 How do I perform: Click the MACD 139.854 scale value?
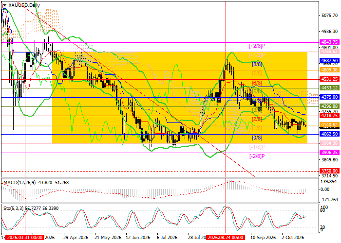tap(329, 182)
